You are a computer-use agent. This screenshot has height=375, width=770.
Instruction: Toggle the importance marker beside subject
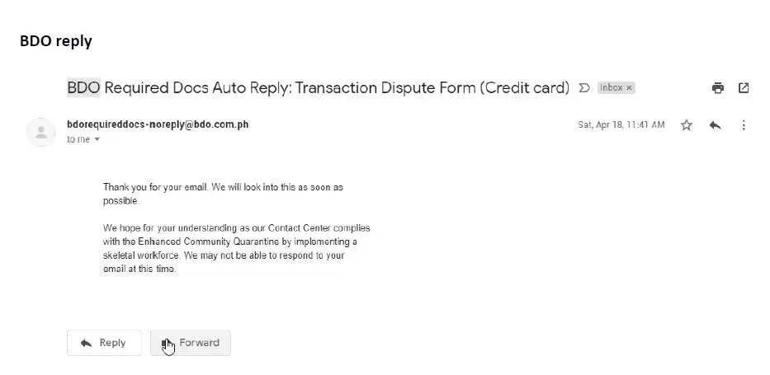(x=584, y=87)
